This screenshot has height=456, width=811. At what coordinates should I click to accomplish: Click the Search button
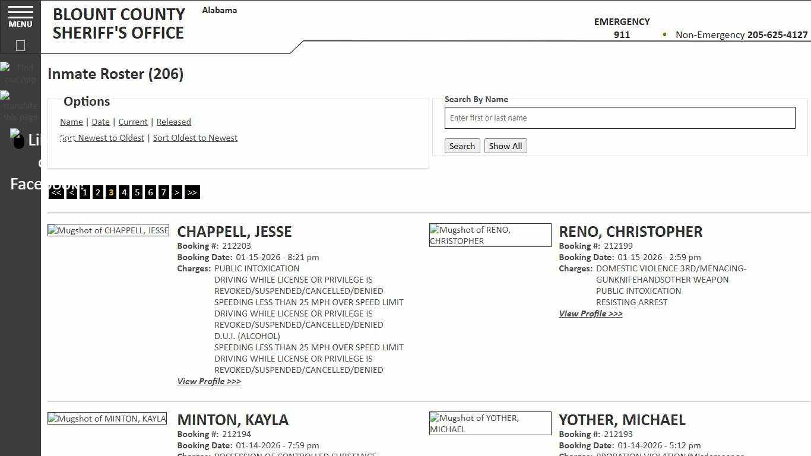[462, 145]
